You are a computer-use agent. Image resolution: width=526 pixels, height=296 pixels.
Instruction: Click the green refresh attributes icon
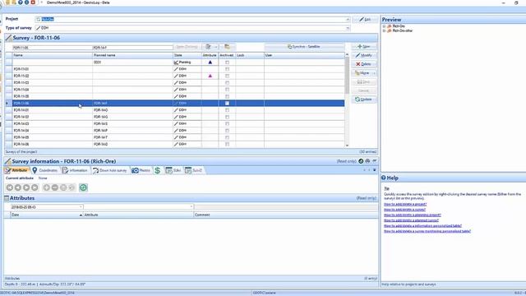83,187
